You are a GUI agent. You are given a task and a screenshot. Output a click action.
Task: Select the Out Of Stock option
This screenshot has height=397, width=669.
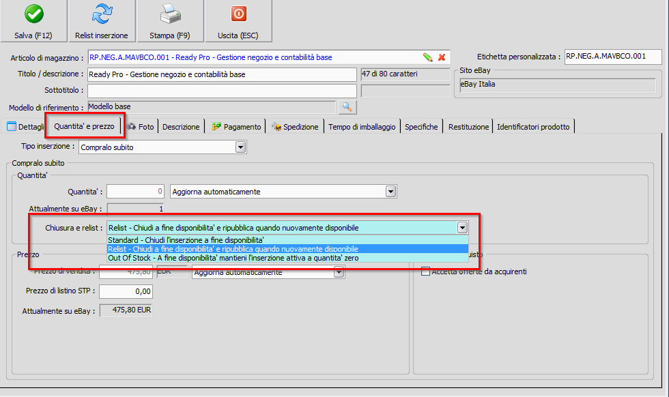tap(287, 258)
